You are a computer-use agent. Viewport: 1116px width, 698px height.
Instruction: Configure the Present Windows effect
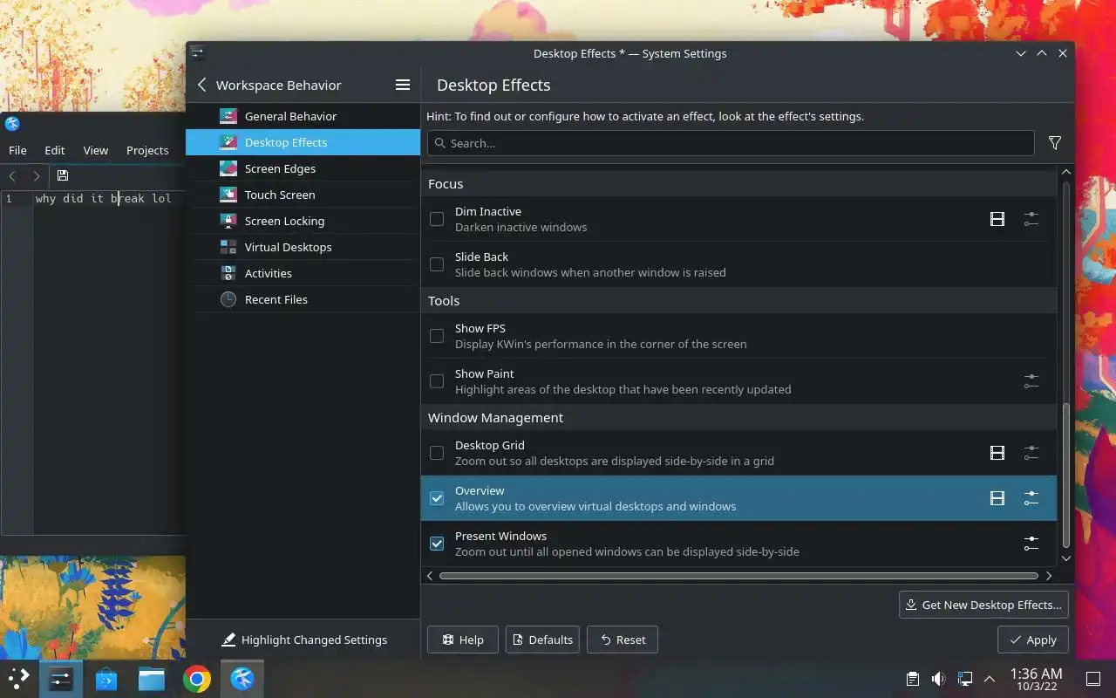point(1031,544)
